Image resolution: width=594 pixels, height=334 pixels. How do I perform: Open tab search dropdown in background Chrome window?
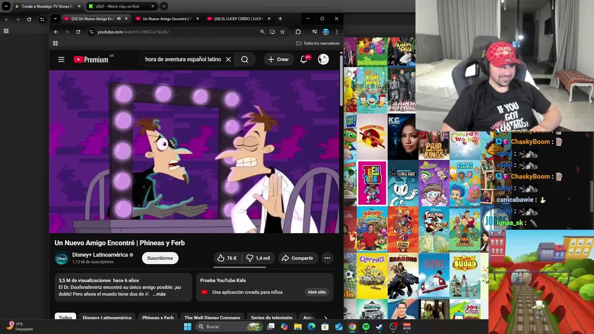6,6
